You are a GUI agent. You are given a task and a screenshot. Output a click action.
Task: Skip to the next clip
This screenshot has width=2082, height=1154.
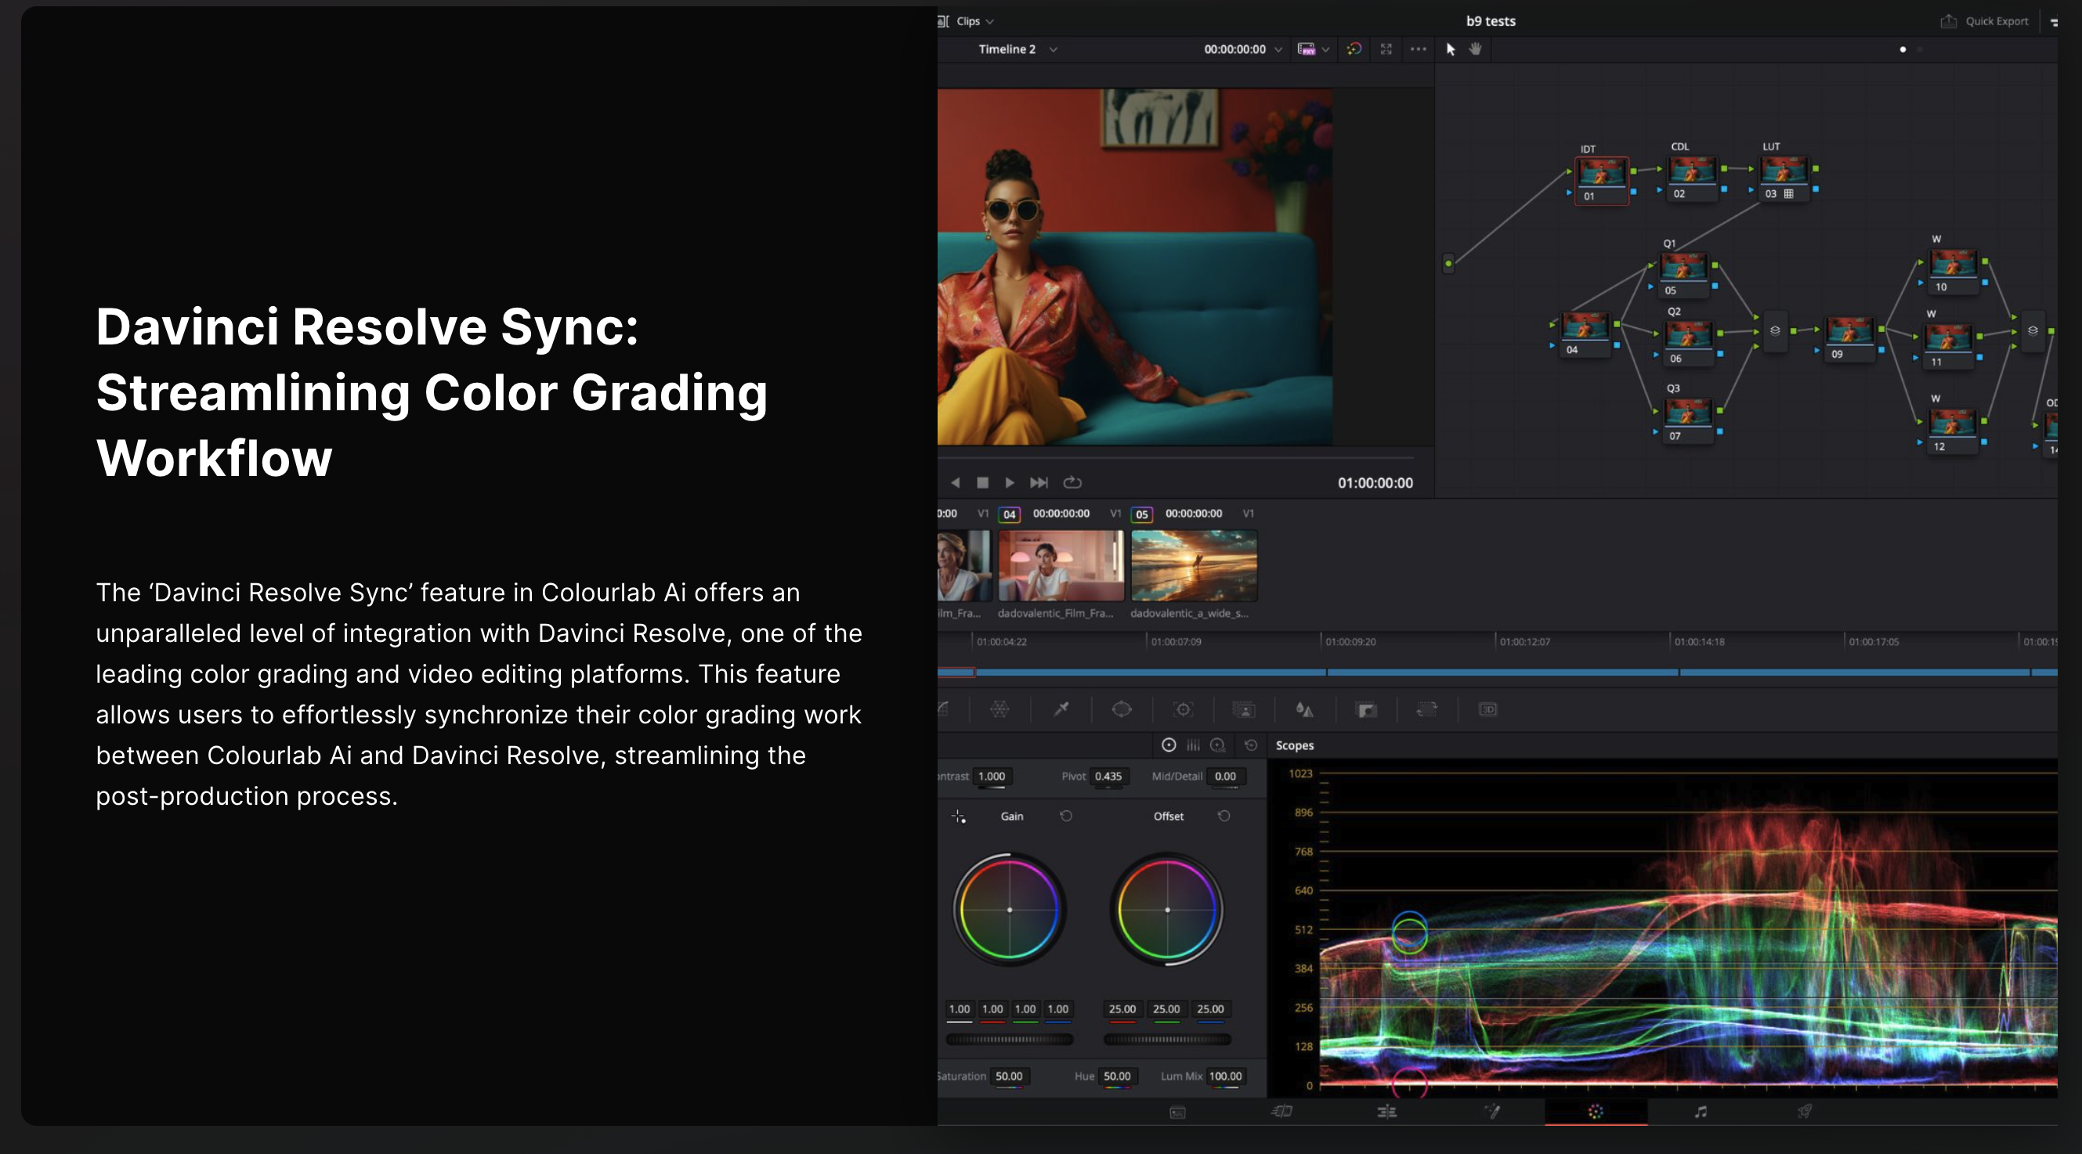[1039, 482]
